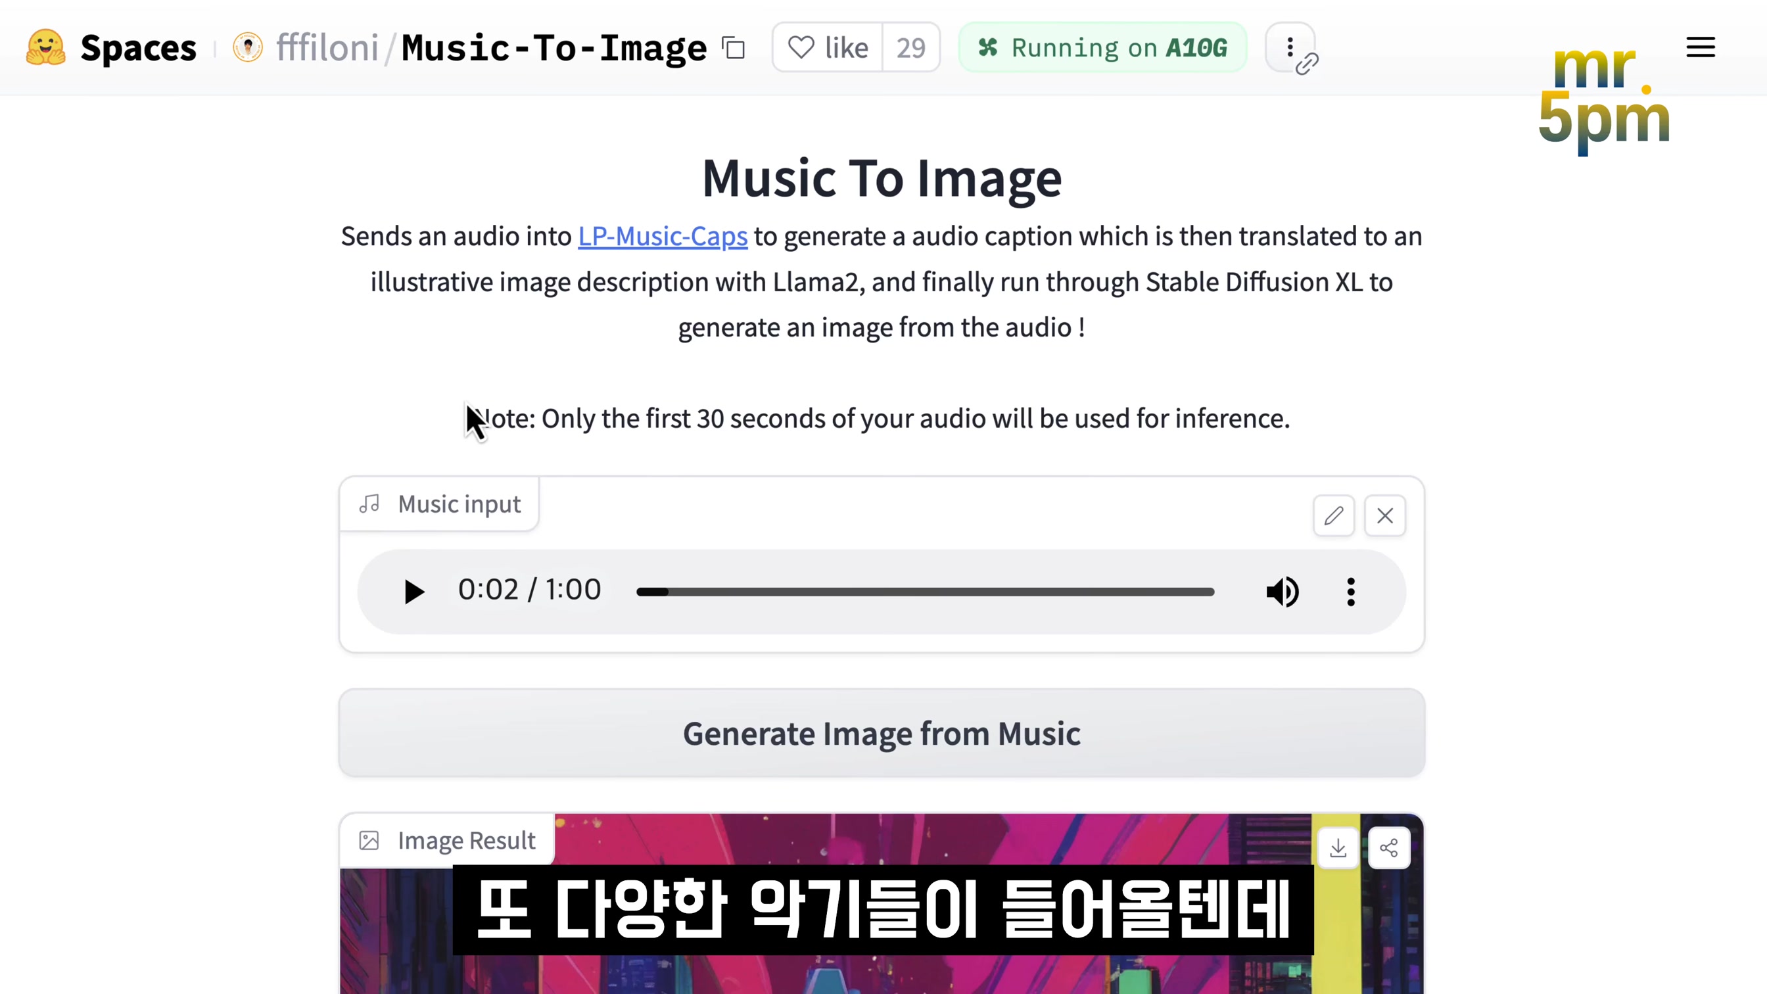Download the image result
1767x994 pixels.
[1338, 848]
